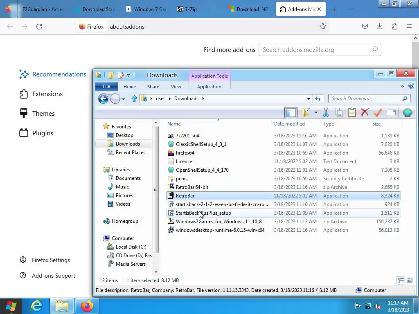Open the Application ribbon tab
The image size is (419, 314).
tap(209, 87)
